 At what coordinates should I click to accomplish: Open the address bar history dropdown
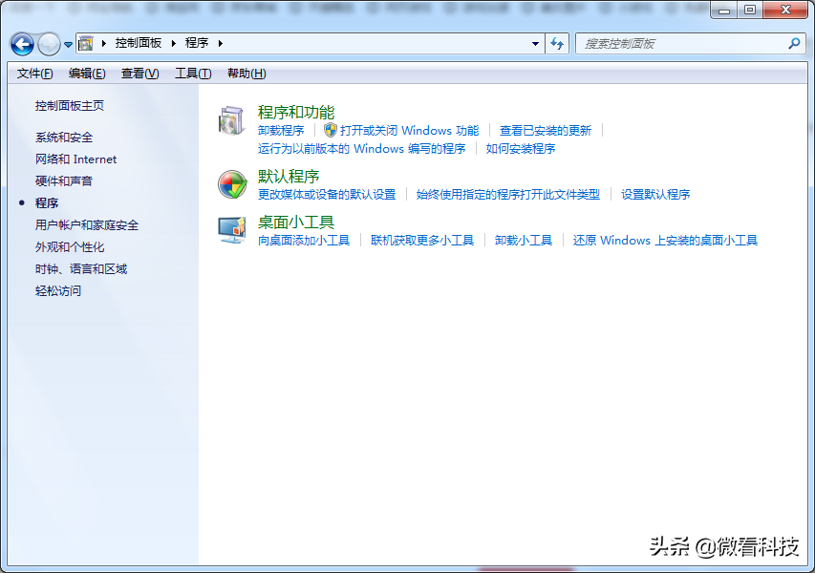tap(535, 44)
